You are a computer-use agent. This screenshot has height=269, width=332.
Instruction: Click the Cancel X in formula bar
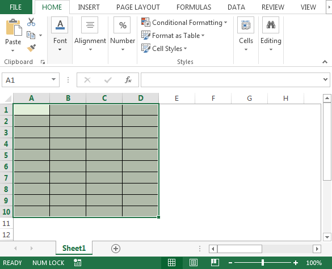click(87, 80)
